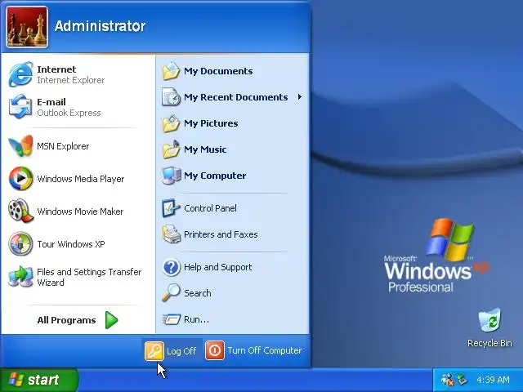Viewport: 523px width, 392px height.
Task: Click the Tour Windows XP icon
Action: 20,243
